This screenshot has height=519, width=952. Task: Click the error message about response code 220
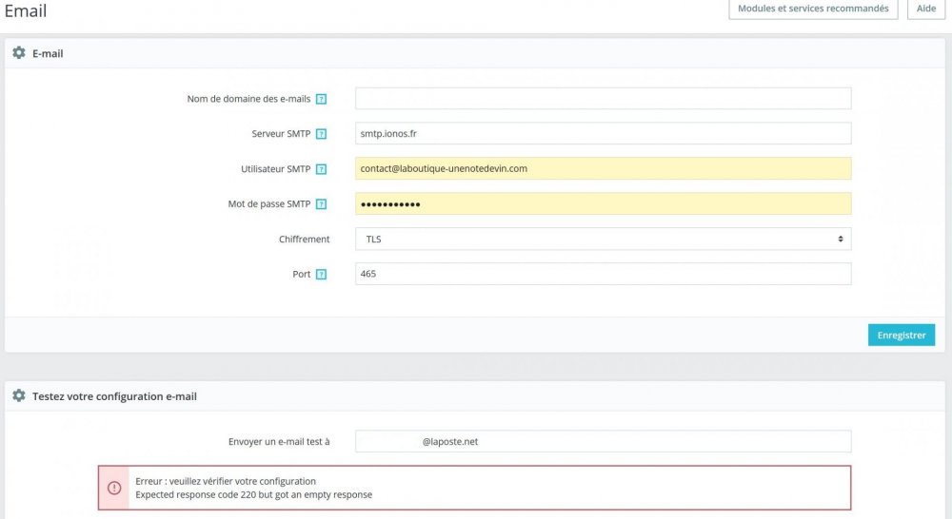(253, 494)
